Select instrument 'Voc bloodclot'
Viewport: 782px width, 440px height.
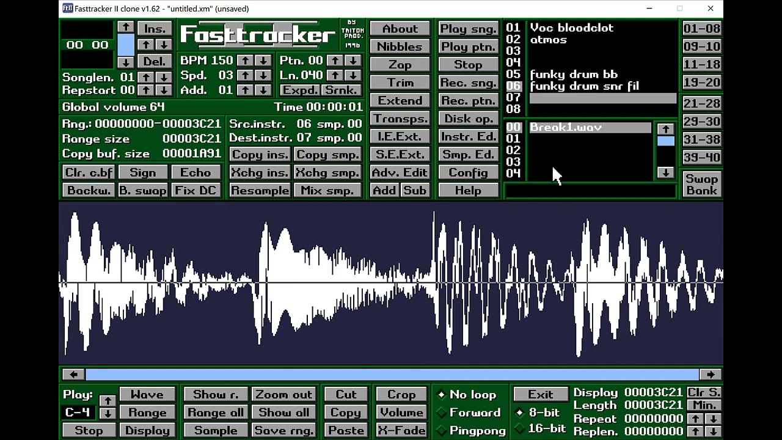pos(572,28)
